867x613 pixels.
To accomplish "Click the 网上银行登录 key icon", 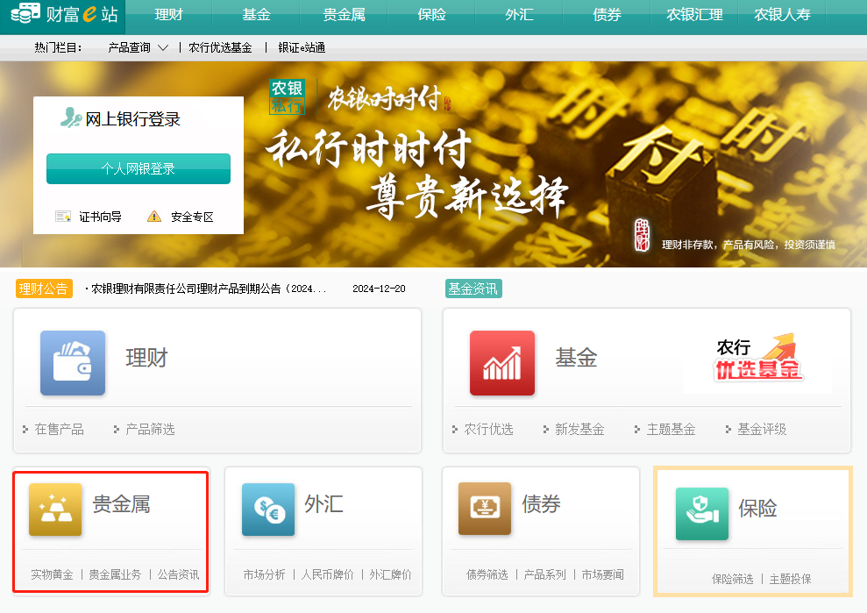I will 71,118.
